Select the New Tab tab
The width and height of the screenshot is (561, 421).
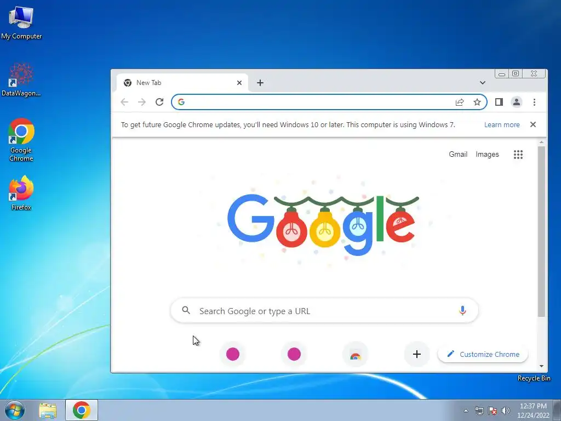point(182,83)
